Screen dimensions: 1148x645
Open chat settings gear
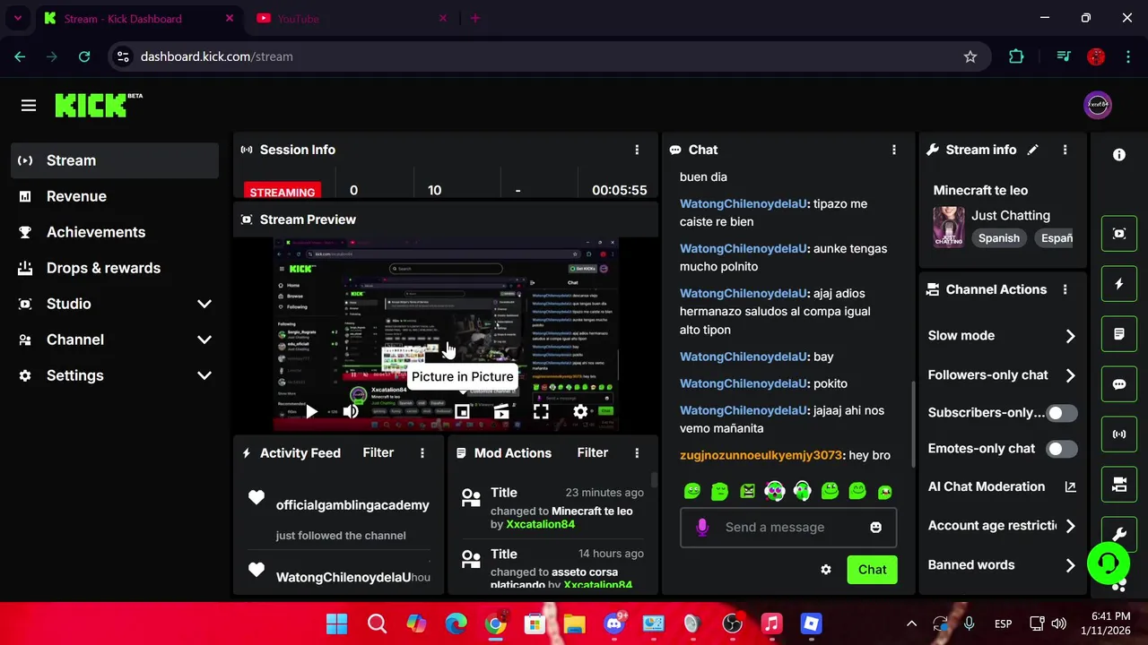(826, 570)
